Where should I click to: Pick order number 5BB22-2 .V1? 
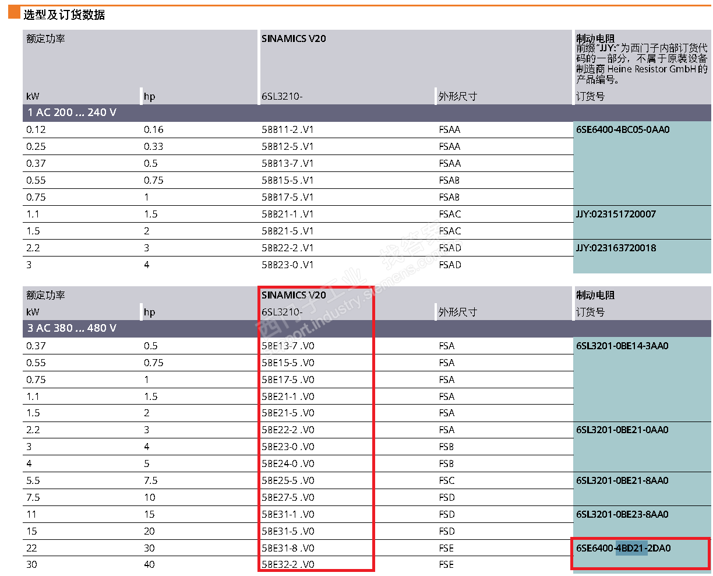(x=288, y=248)
